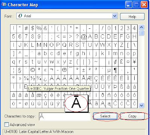
Task: Choose the opening curly brace {
Action: click(77, 62)
